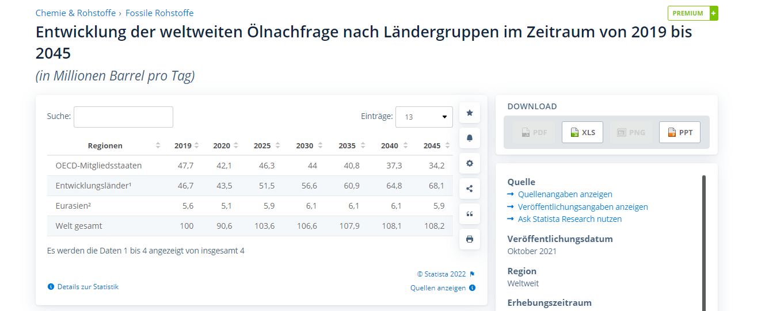Viewport: 769px width, 311px height.
Task: Click the disabled PDF download button
Action: coord(534,132)
